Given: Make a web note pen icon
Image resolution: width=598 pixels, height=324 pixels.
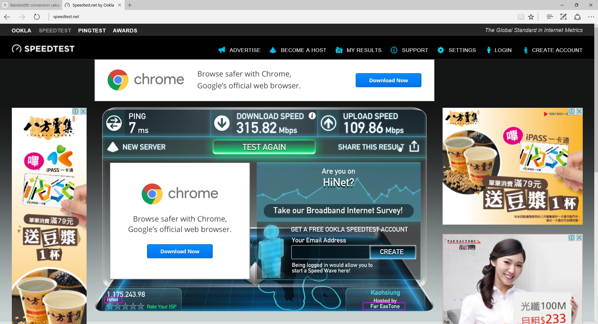Looking at the screenshot, I should (x=563, y=17).
